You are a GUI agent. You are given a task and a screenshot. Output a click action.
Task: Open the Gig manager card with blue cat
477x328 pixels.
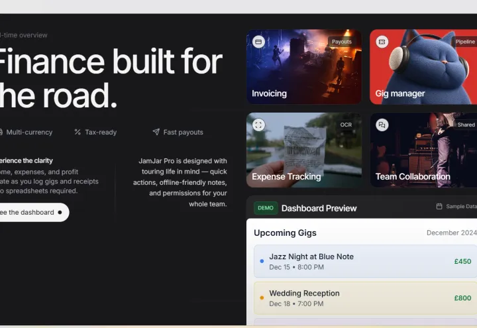[423, 67]
